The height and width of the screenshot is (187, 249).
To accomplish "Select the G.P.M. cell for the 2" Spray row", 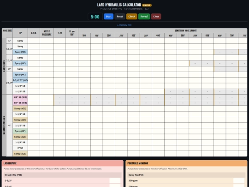I will (34, 69).
